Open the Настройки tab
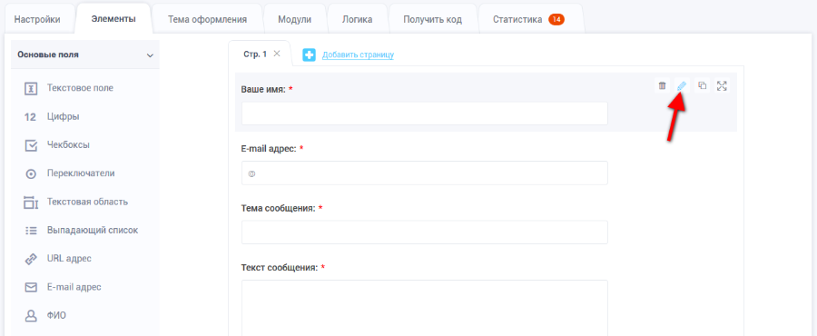The height and width of the screenshot is (336, 817). tap(37, 20)
